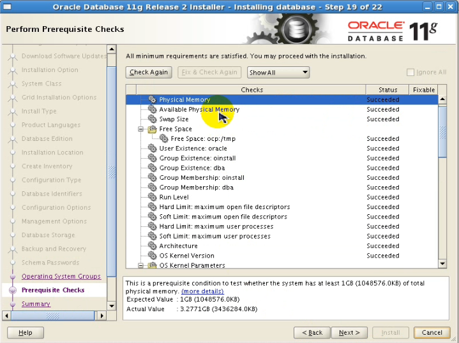Select the Architecture check row
The image size is (459, 343).
click(x=282, y=246)
